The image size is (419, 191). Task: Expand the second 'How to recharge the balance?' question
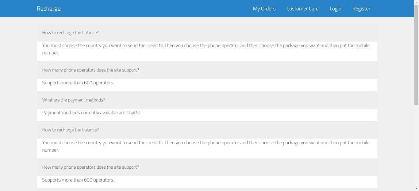(71, 130)
